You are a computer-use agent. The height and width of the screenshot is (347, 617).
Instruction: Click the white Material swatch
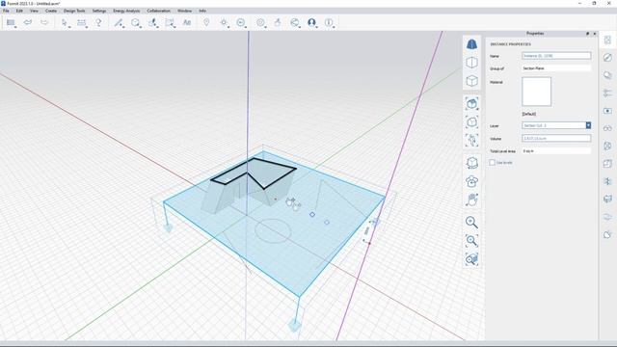point(536,92)
